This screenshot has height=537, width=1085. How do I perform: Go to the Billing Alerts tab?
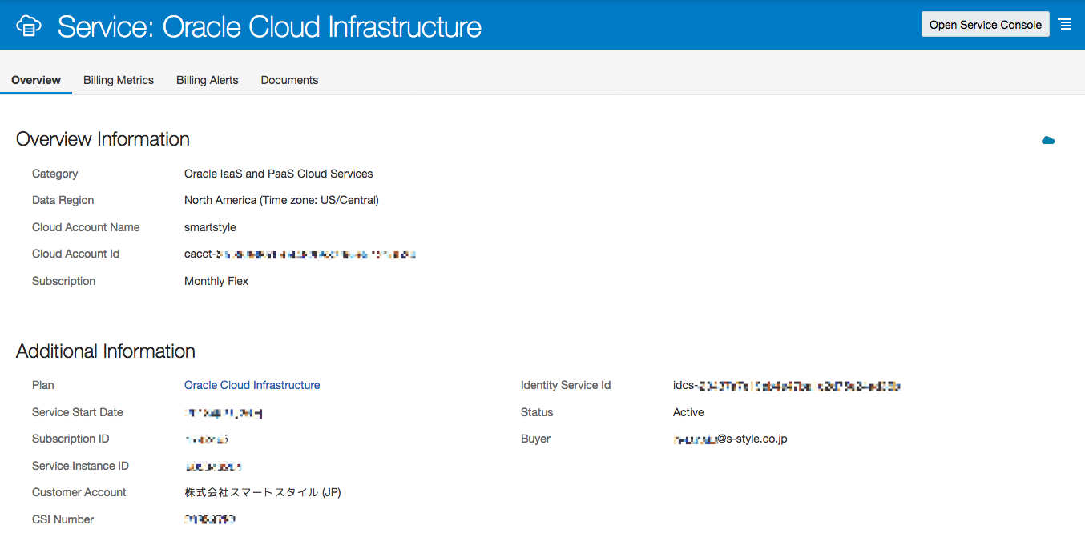point(208,80)
